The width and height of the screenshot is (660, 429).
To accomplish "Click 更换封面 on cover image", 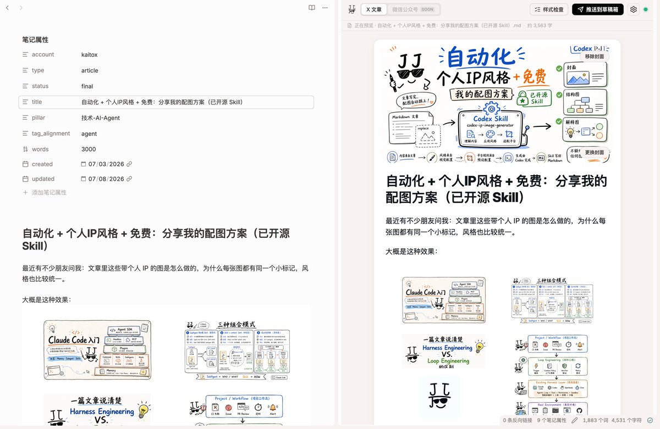I will tap(595, 152).
